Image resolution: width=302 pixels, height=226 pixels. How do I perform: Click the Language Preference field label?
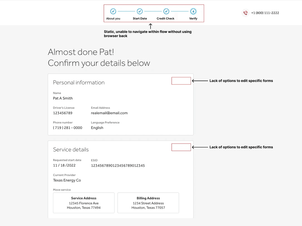[x=105, y=123]
